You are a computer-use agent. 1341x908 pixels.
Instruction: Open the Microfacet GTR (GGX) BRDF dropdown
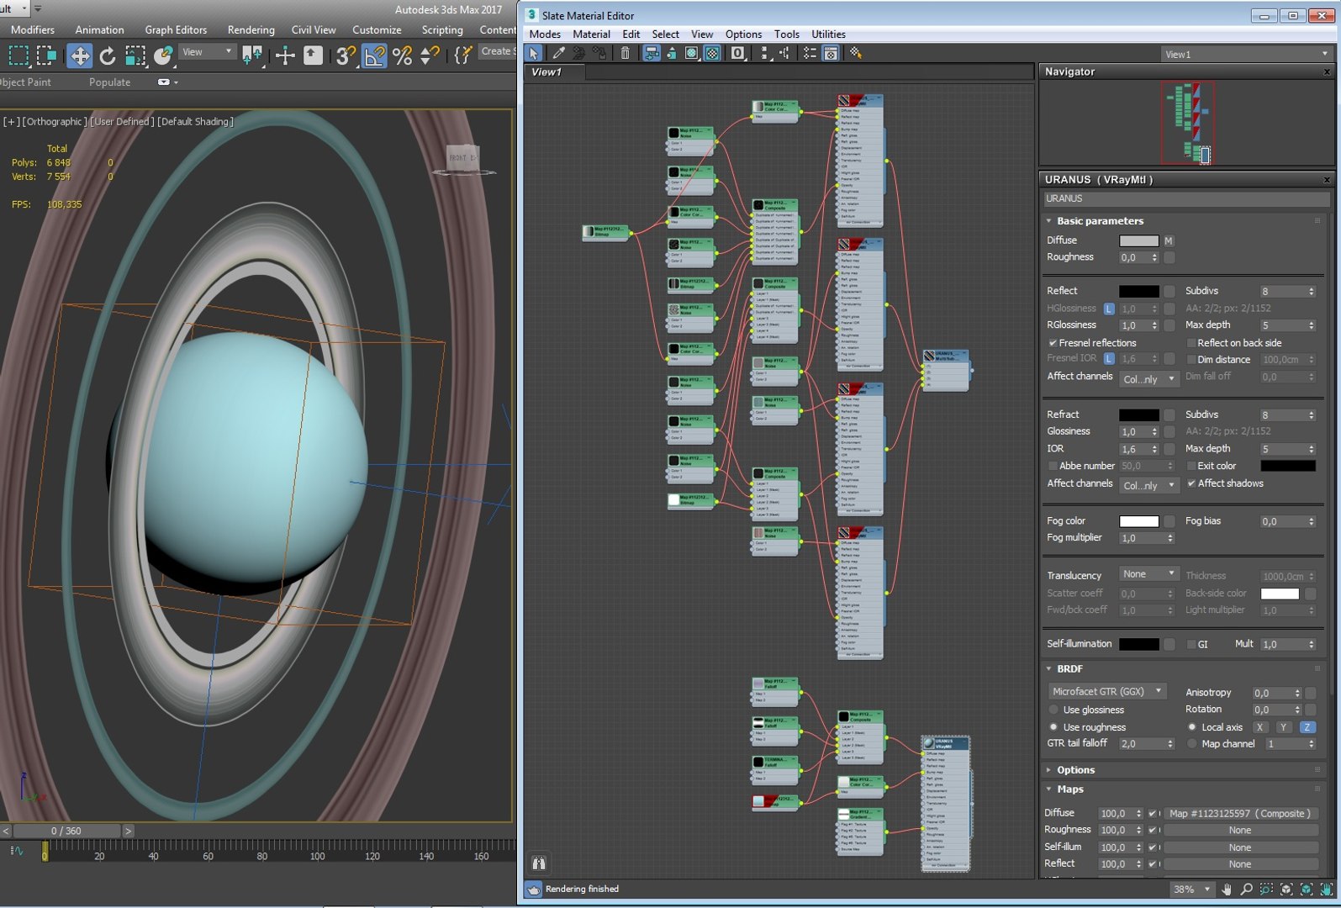1107,691
